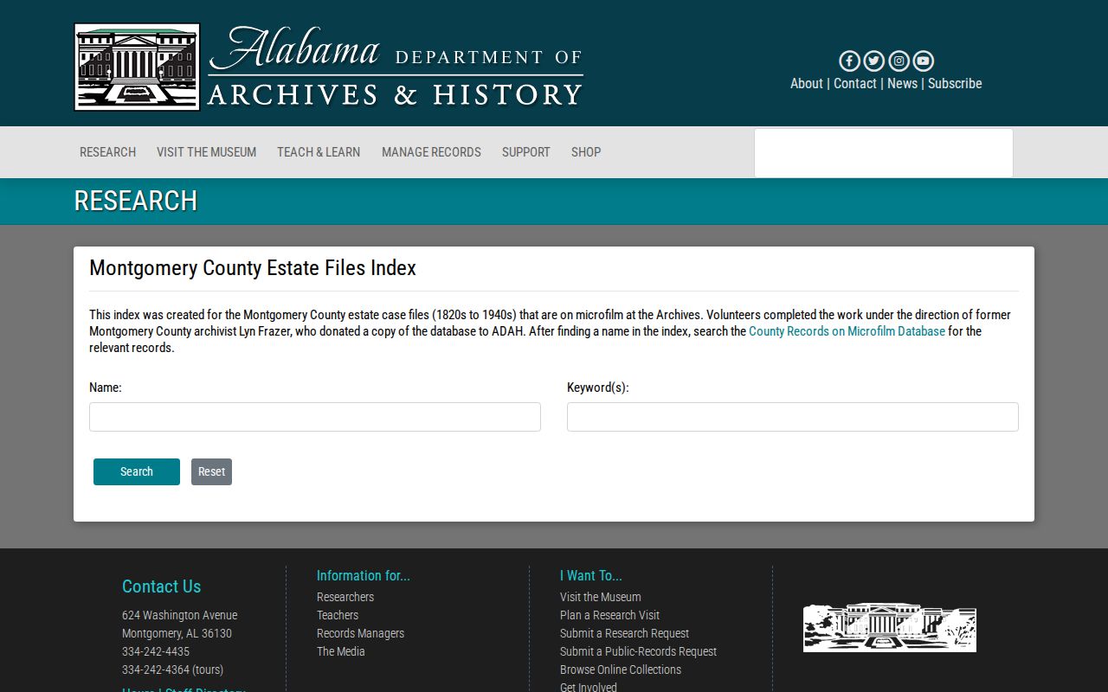This screenshot has height=692, width=1108.
Task: Click the Alabama Department of Archives & History title
Action: [x=395, y=67]
